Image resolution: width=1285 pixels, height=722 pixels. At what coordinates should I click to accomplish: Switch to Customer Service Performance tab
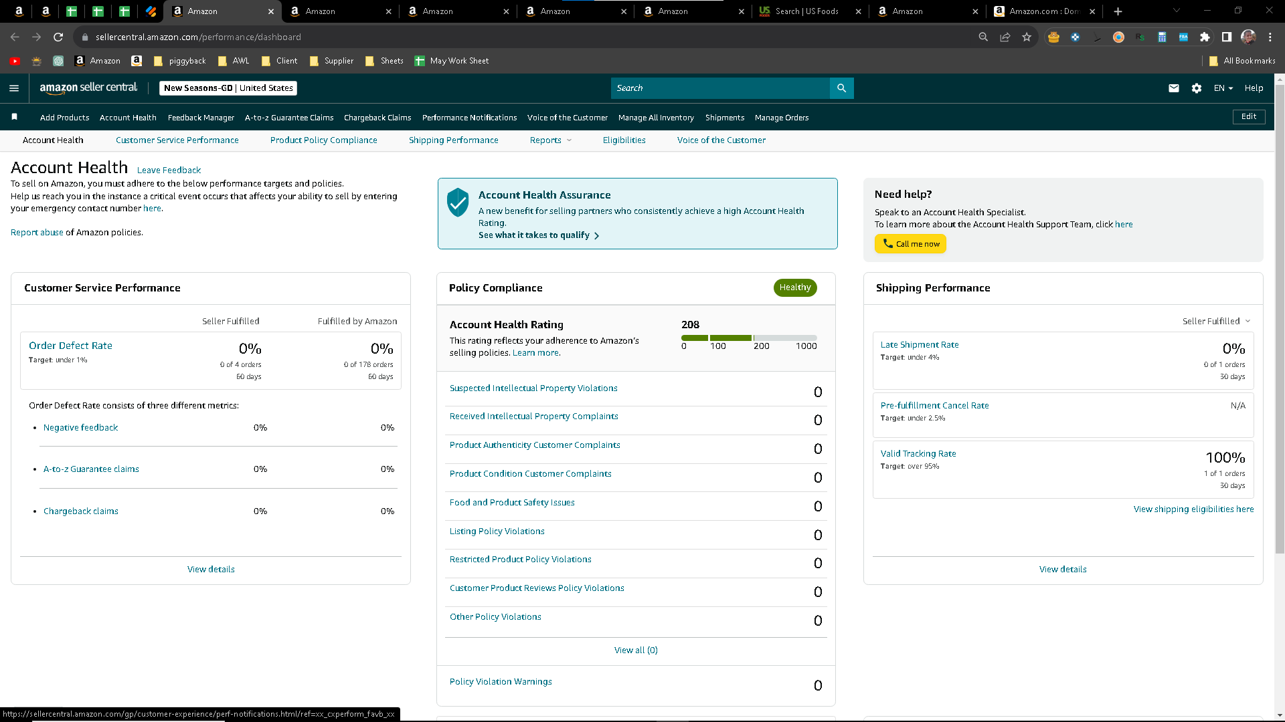pyautogui.click(x=177, y=140)
